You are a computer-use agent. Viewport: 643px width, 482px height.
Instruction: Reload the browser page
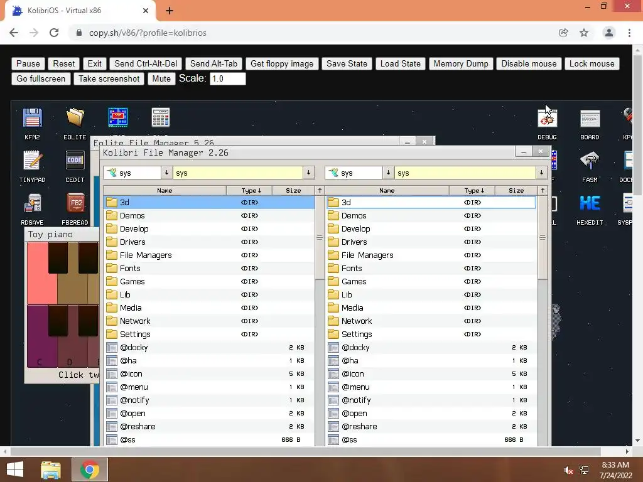click(54, 33)
